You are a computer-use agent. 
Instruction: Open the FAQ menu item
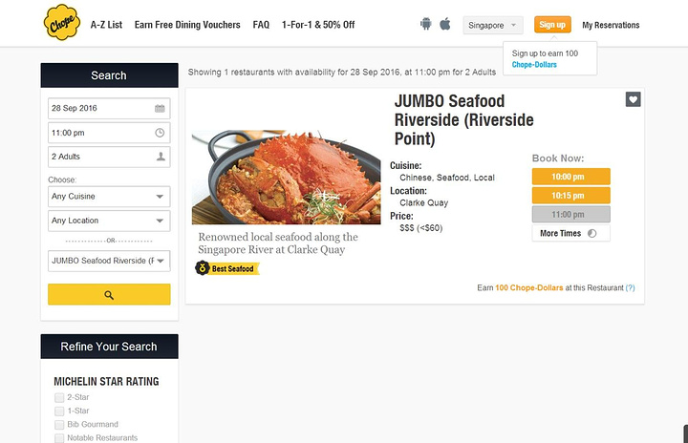261,25
